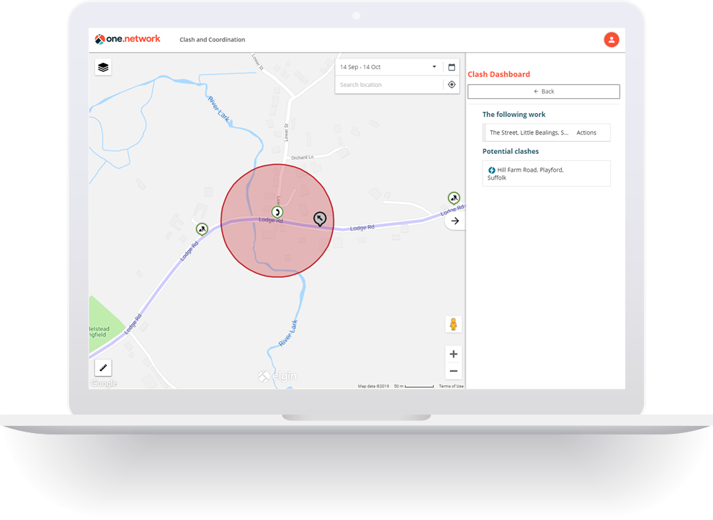Click the roadworks marker west of the circle
Image resolution: width=713 pixels, height=520 pixels.
pos(202,229)
